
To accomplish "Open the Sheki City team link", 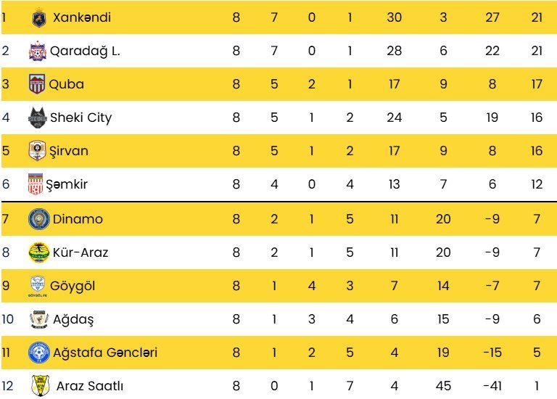I will click(x=81, y=118).
